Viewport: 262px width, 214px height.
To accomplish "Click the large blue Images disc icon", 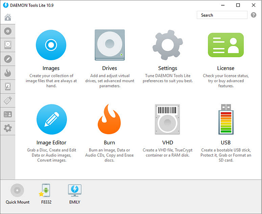I will (51, 45).
